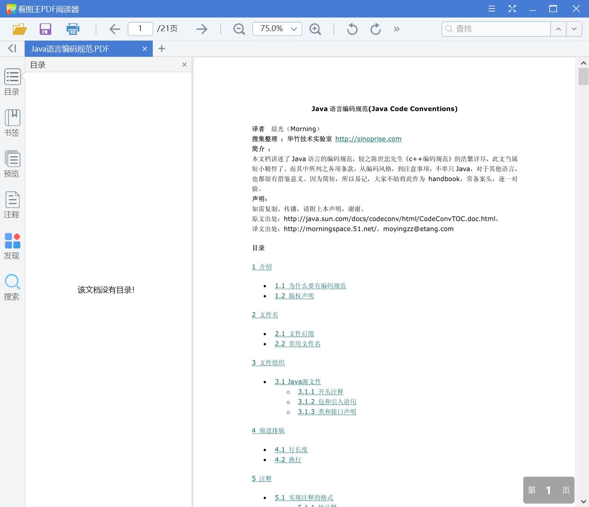Follow the '4 缩进排版' contents link

pyautogui.click(x=268, y=431)
